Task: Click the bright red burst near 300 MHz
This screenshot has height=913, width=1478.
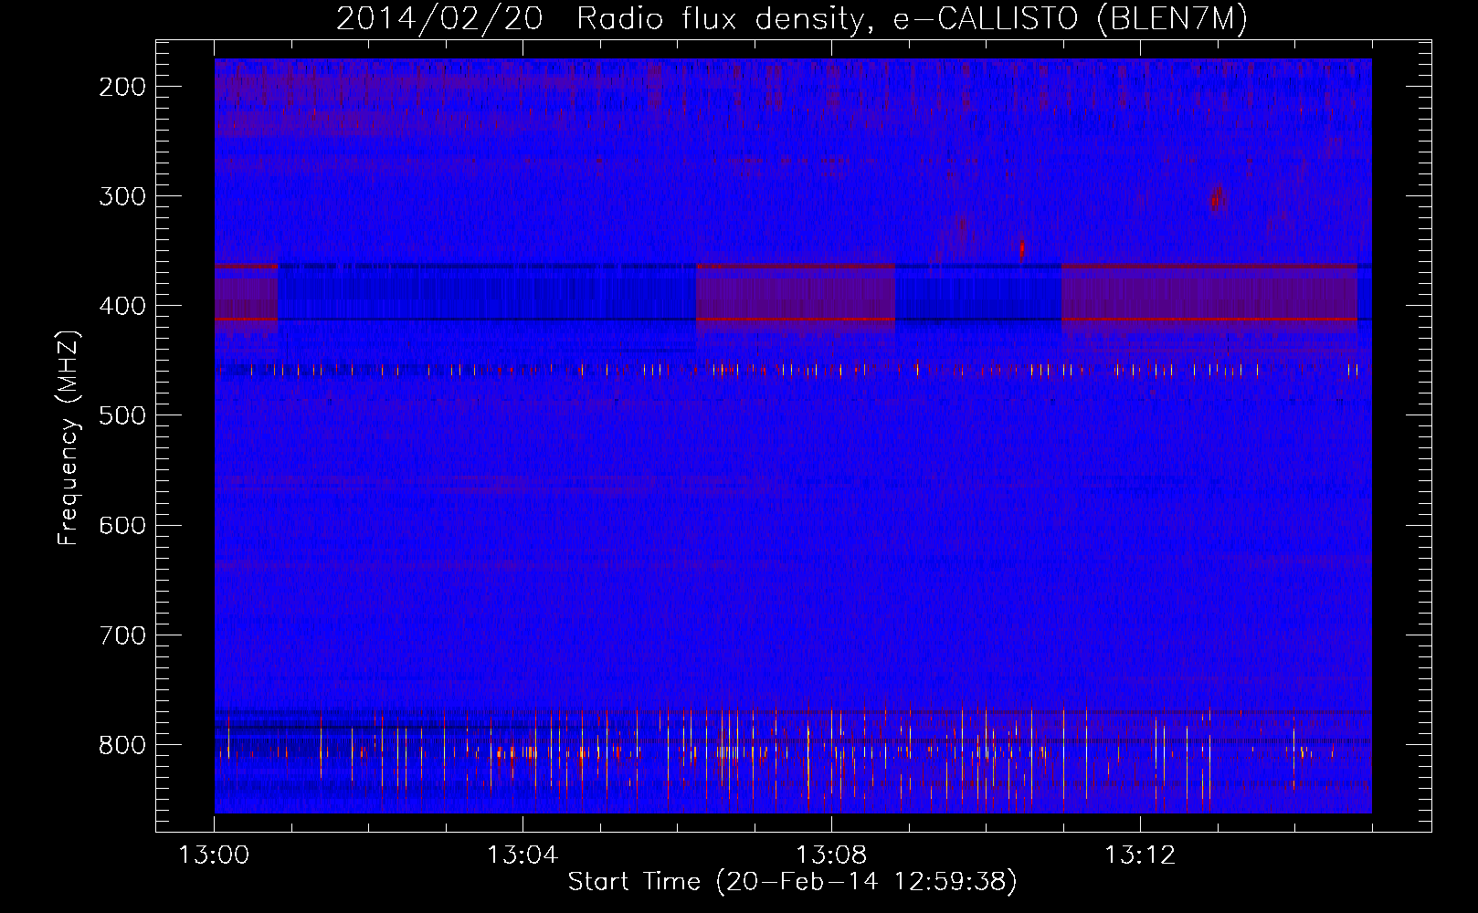Action: tap(1216, 199)
